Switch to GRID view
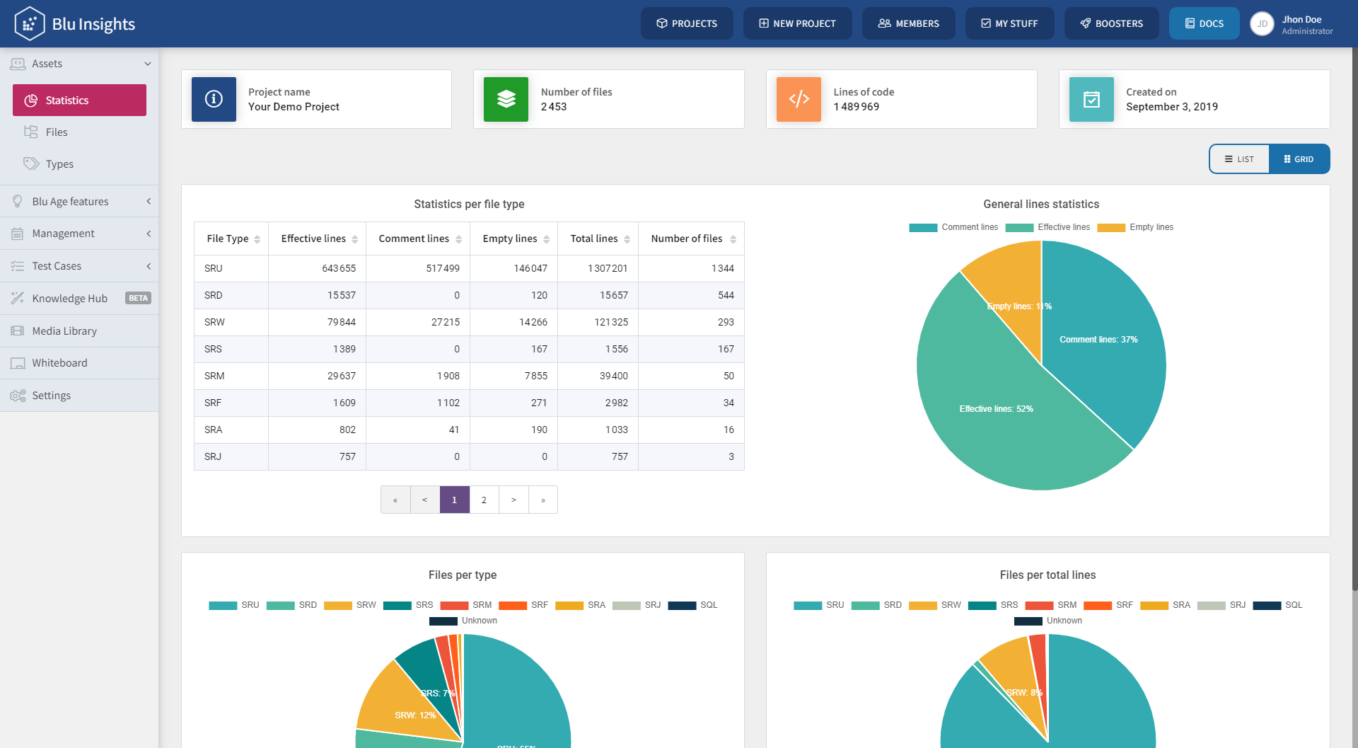The width and height of the screenshot is (1358, 748). (x=1299, y=159)
